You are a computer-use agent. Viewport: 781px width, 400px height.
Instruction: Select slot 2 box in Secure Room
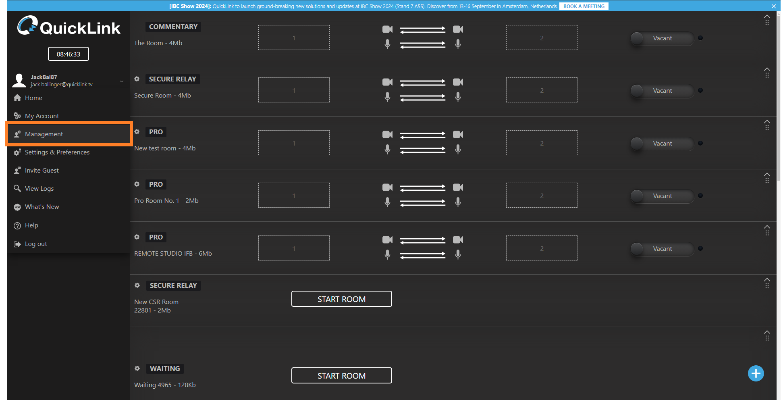542,90
